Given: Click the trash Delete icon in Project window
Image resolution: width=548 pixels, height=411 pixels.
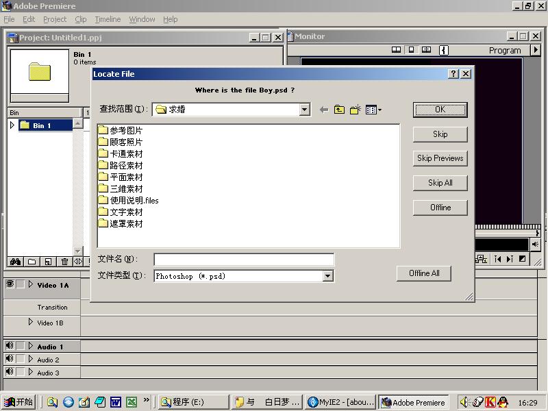Looking at the screenshot, I should [64, 262].
